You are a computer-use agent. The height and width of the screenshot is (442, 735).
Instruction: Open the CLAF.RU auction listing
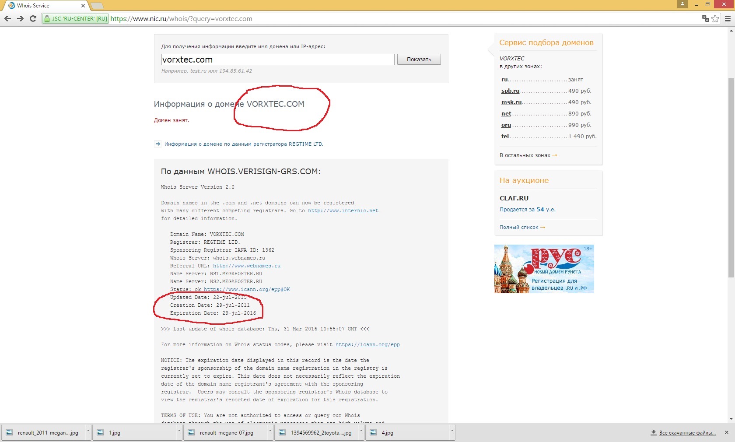[x=514, y=198]
